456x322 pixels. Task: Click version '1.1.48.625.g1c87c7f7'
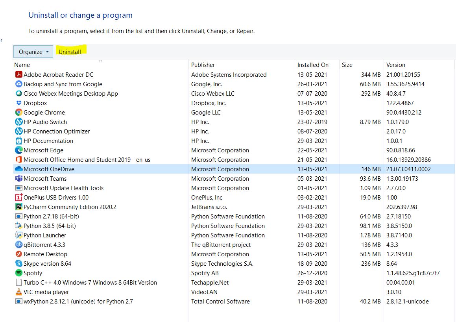tap(413, 273)
